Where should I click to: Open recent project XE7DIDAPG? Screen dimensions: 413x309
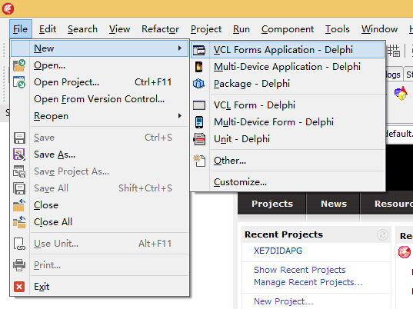[x=278, y=251]
